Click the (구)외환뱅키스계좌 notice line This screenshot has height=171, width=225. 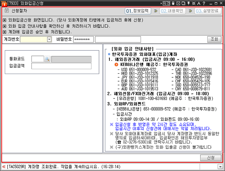point(161,147)
